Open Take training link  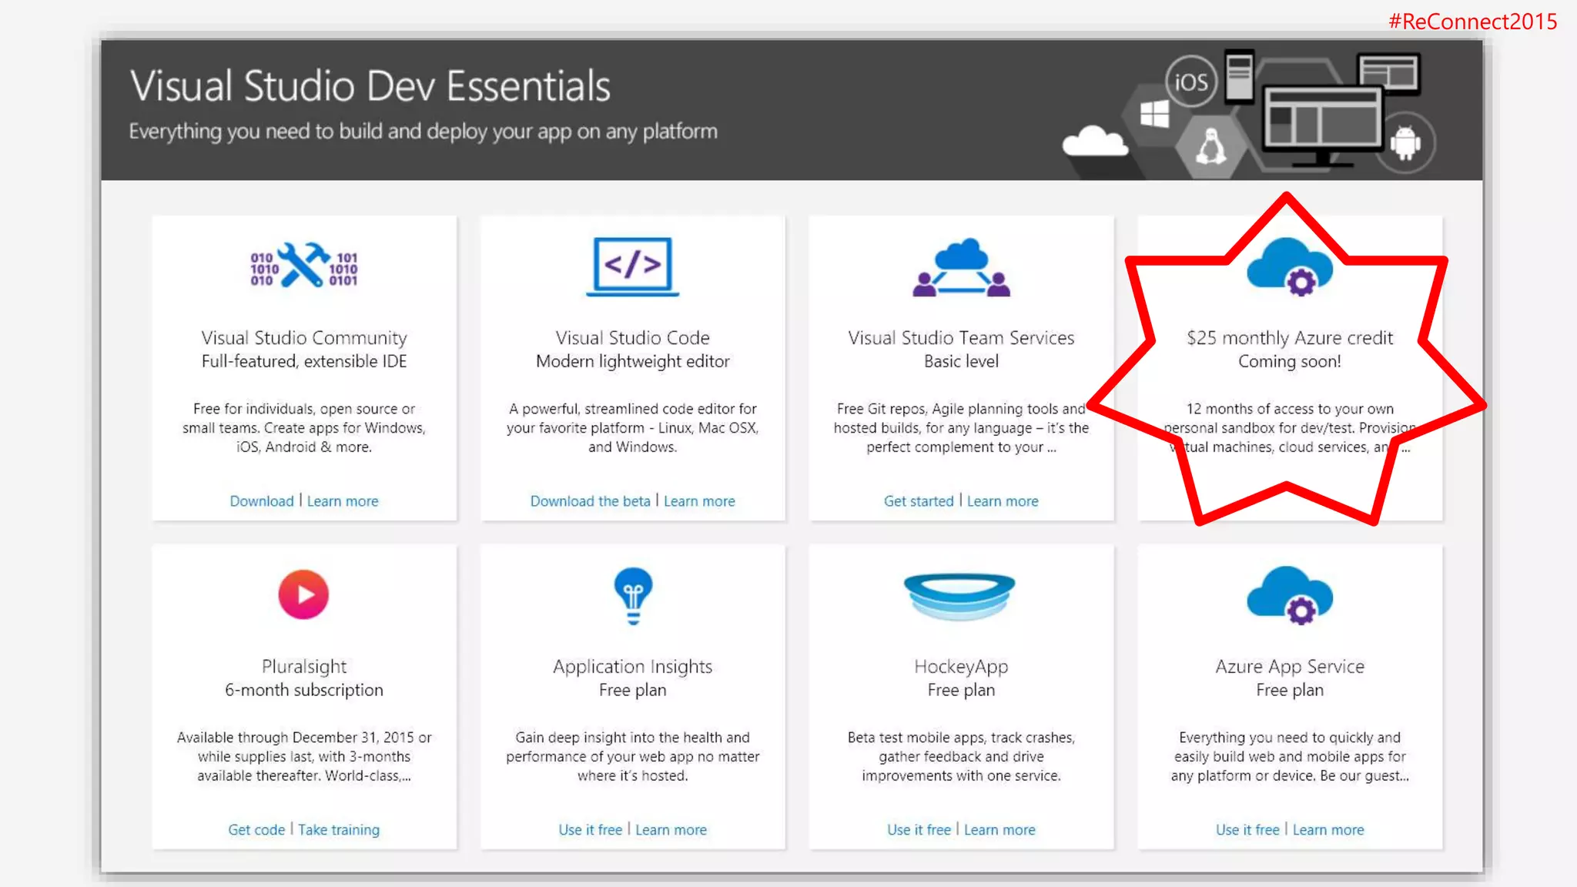click(339, 830)
